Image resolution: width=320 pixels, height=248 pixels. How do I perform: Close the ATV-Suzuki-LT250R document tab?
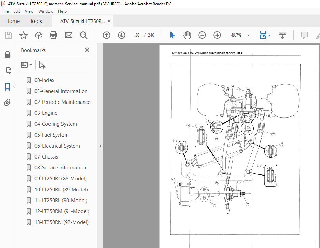(x=109, y=21)
